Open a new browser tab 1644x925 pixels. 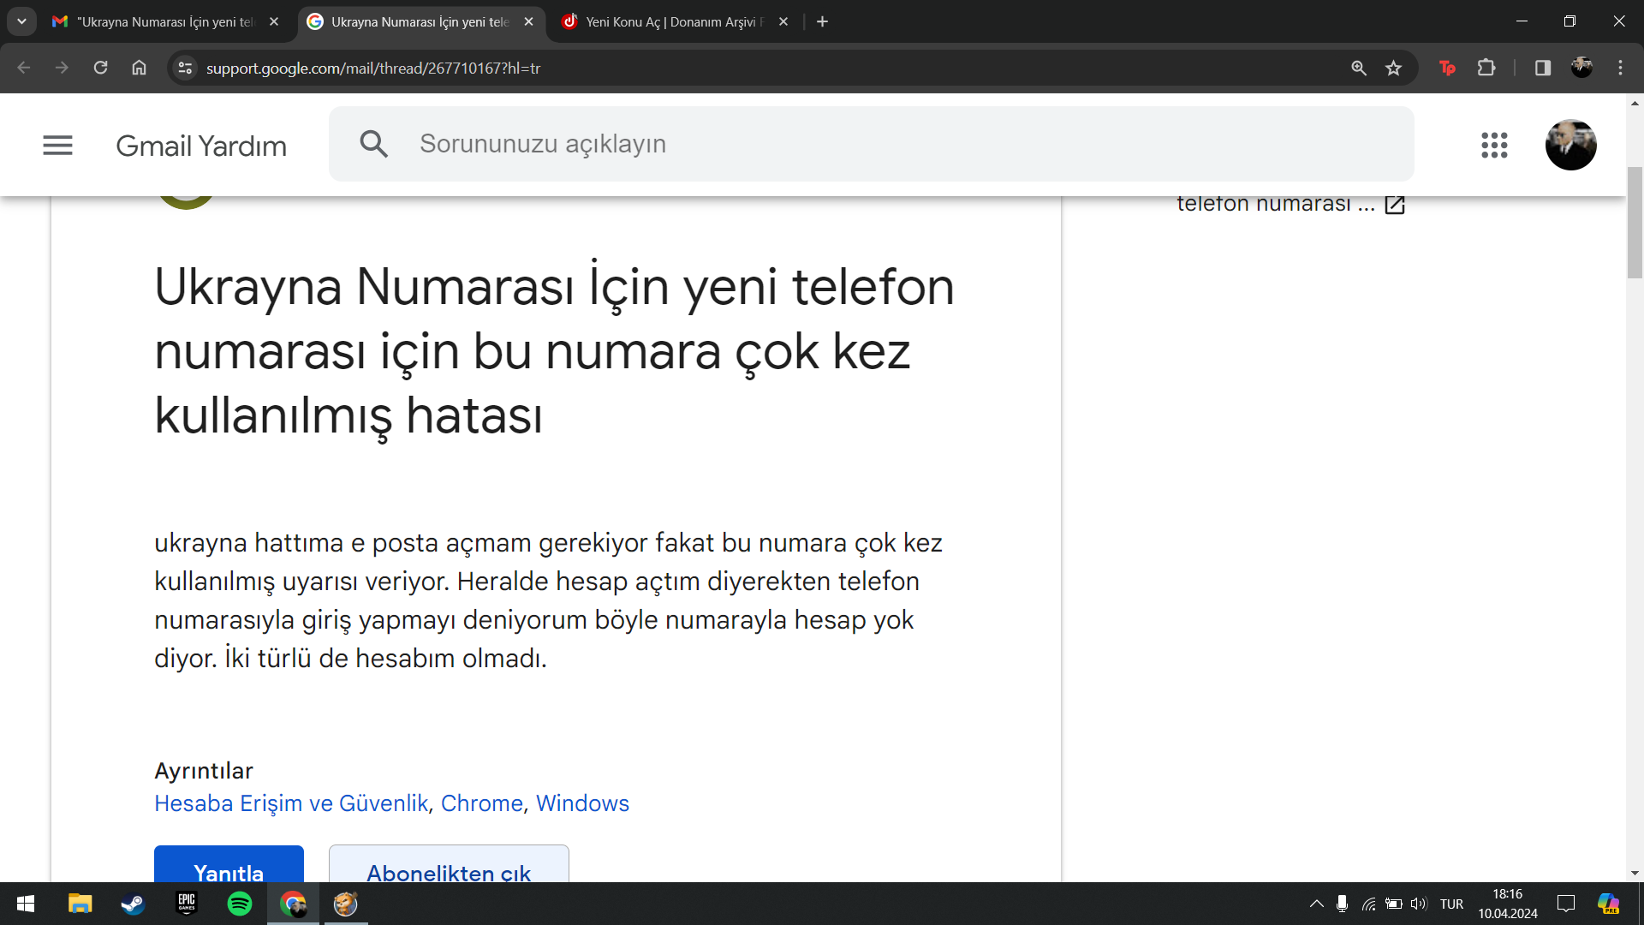pos(823,21)
